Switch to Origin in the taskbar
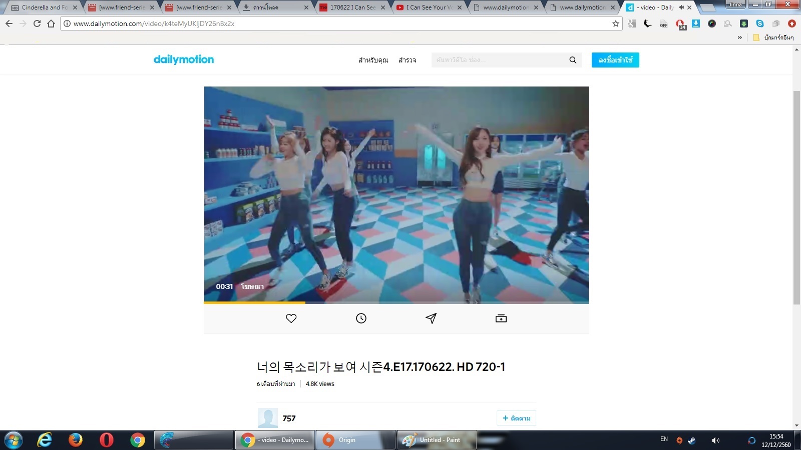 pyautogui.click(x=355, y=440)
